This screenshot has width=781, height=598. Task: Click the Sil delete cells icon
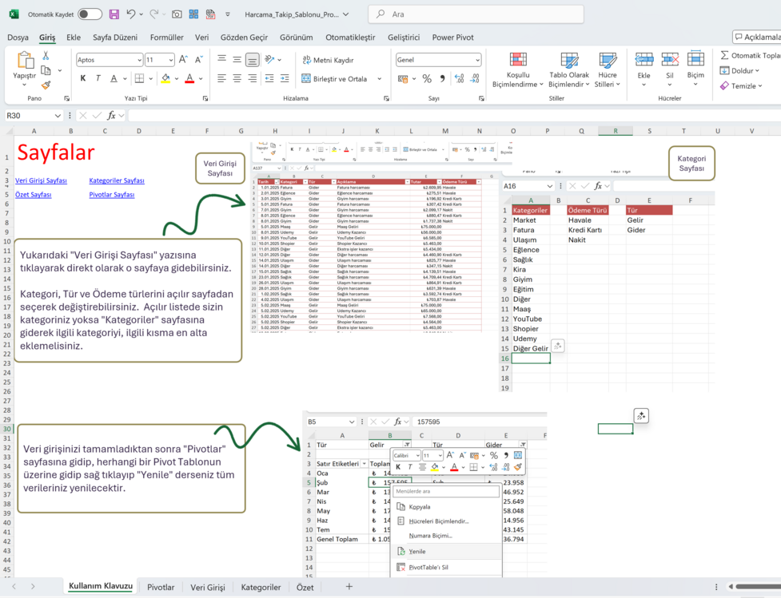670,60
